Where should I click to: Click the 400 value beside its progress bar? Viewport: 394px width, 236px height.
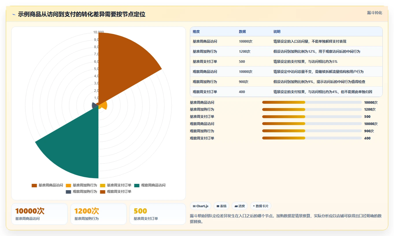pos(367,138)
